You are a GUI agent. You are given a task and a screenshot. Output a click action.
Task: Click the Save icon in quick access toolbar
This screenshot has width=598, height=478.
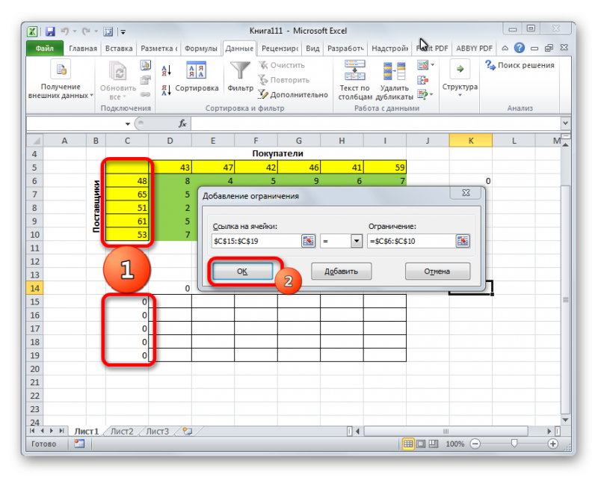click(x=50, y=31)
